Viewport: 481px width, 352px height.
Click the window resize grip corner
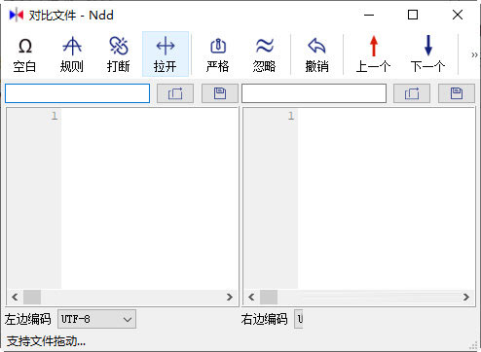(x=474, y=345)
